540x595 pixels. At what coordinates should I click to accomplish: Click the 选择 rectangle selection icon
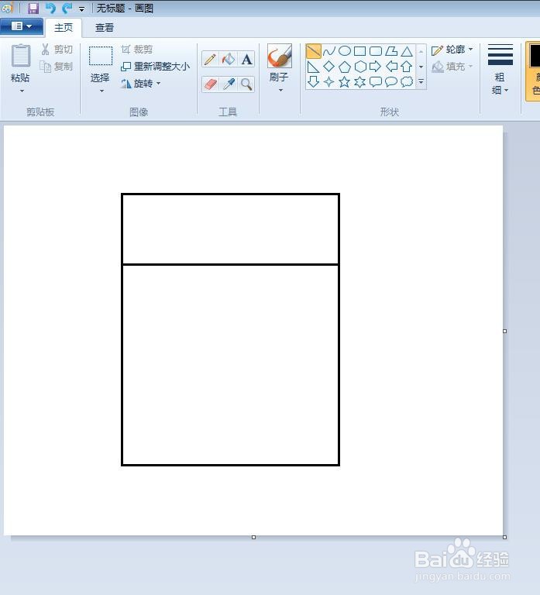point(101,56)
